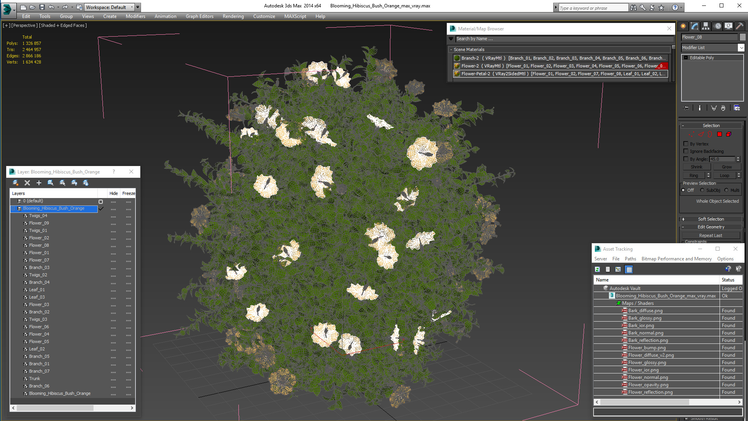Click the New Scene toolbar icon
The height and width of the screenshot is (421, 748).
coord(23,7)
